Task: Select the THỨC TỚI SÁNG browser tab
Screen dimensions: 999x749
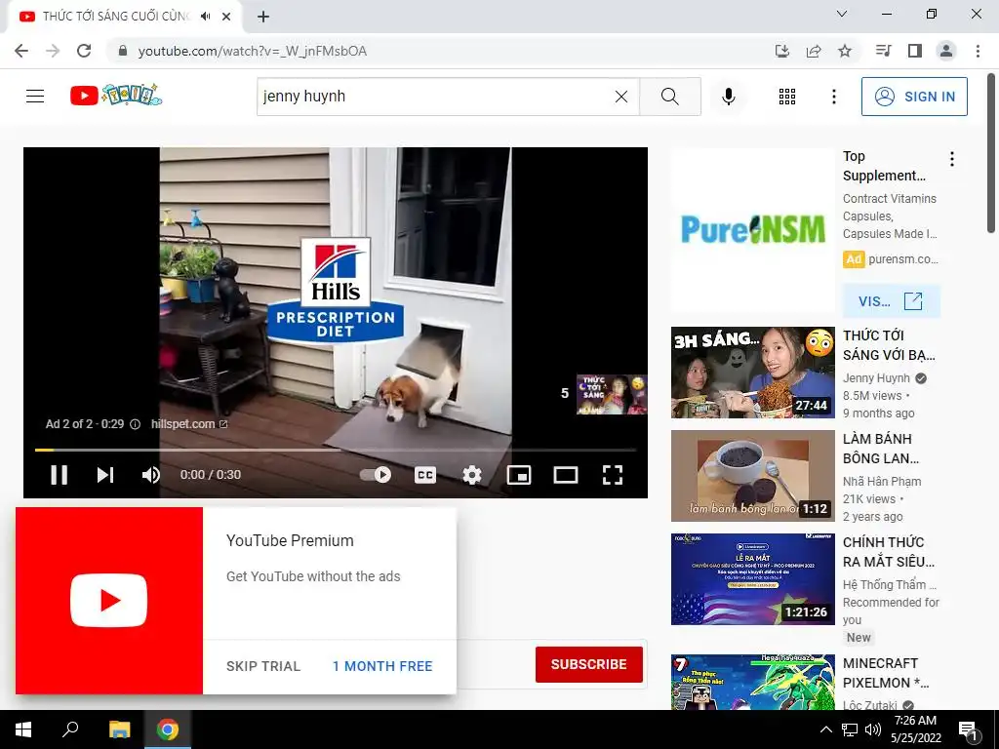Action: pos(124,17)
